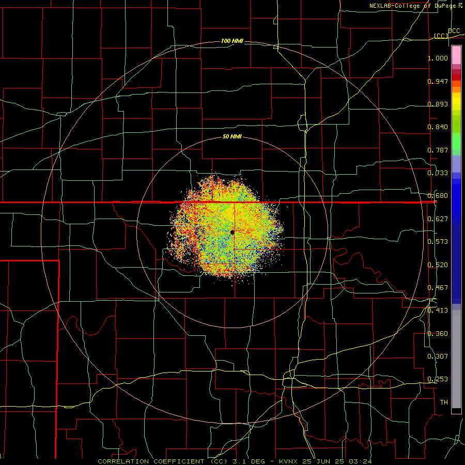Click the 0.307 scale value
The image size is (465, 465).
click(438, 357)
